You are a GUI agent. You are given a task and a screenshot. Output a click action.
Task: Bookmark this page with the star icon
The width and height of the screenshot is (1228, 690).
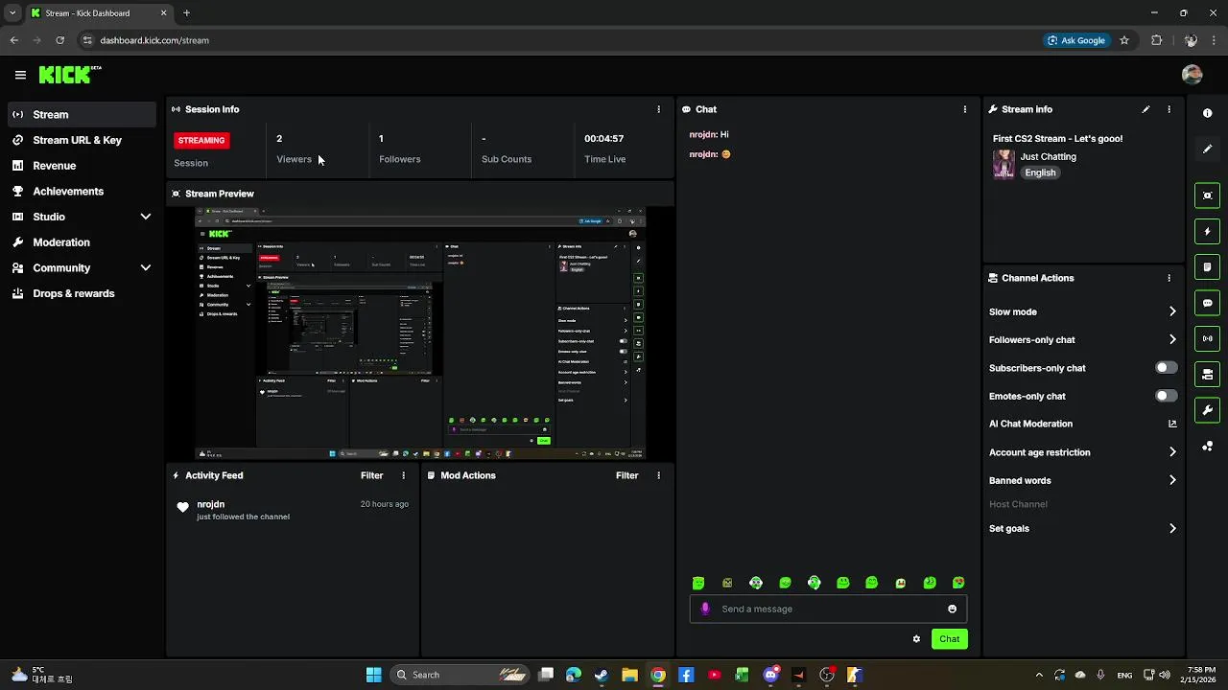coord(1124,40)
